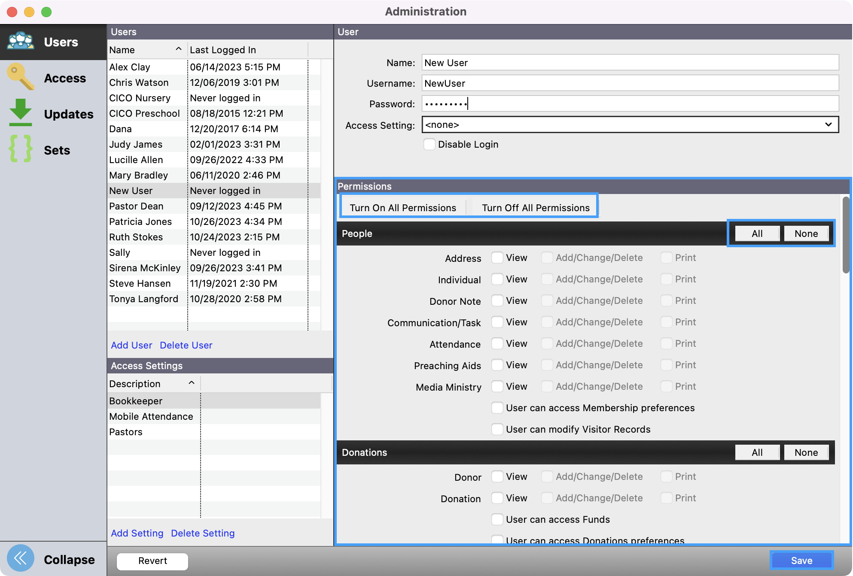
Task: Click Turn Off All Permissions tab
Action: click(x=535, y=208)
